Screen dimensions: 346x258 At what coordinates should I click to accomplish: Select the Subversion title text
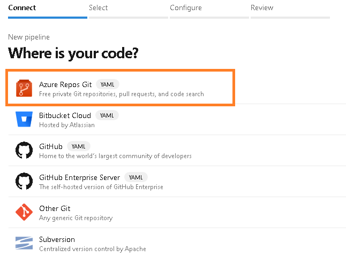click(57, 239)
